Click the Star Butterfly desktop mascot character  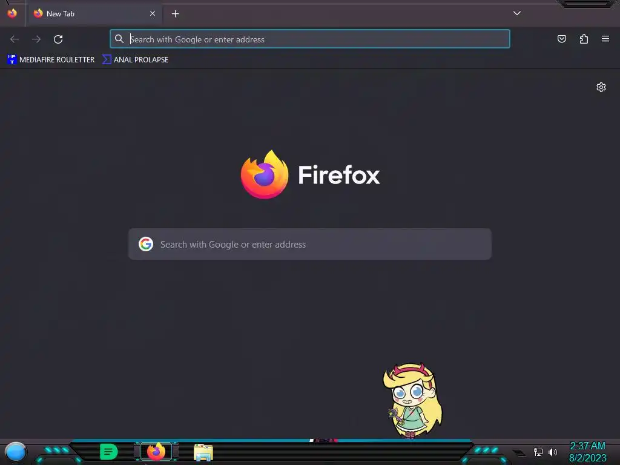412,401
